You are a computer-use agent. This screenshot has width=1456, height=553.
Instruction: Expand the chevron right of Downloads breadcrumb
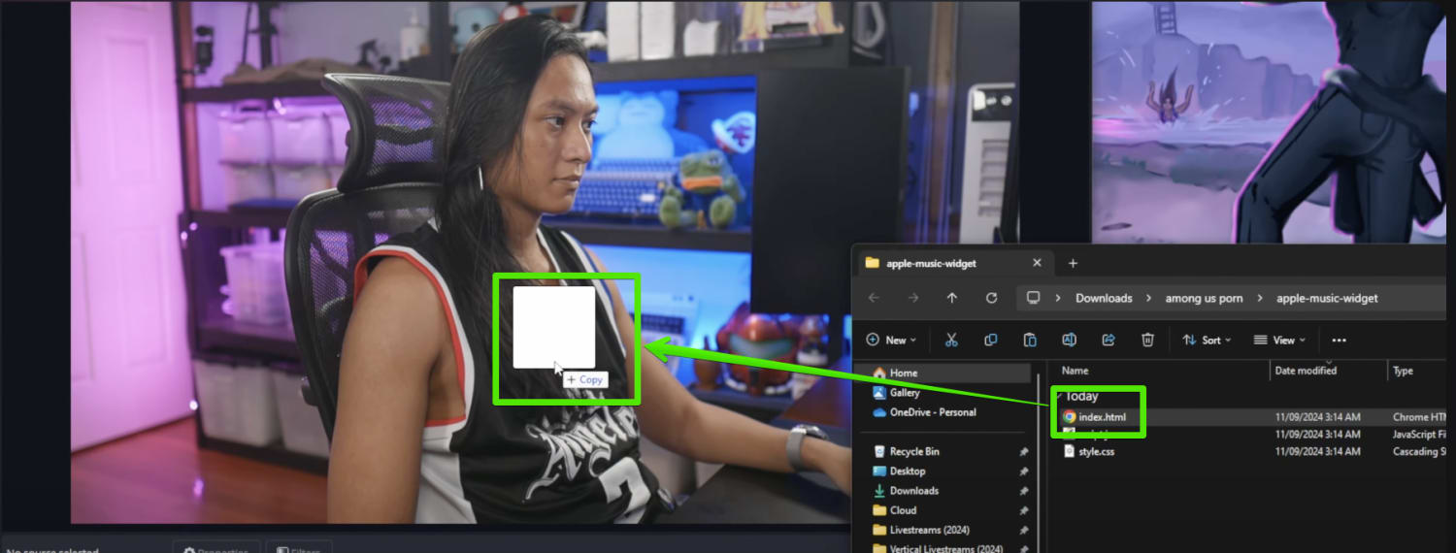click(x=1149, y=298)
